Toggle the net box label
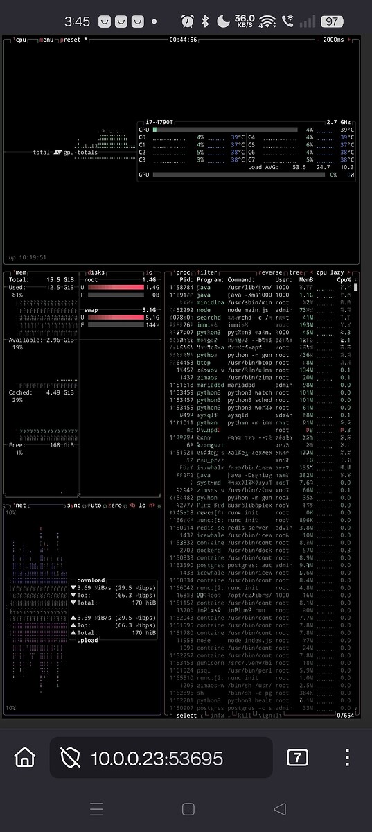372x832 pixels. (x=20, y=505)
